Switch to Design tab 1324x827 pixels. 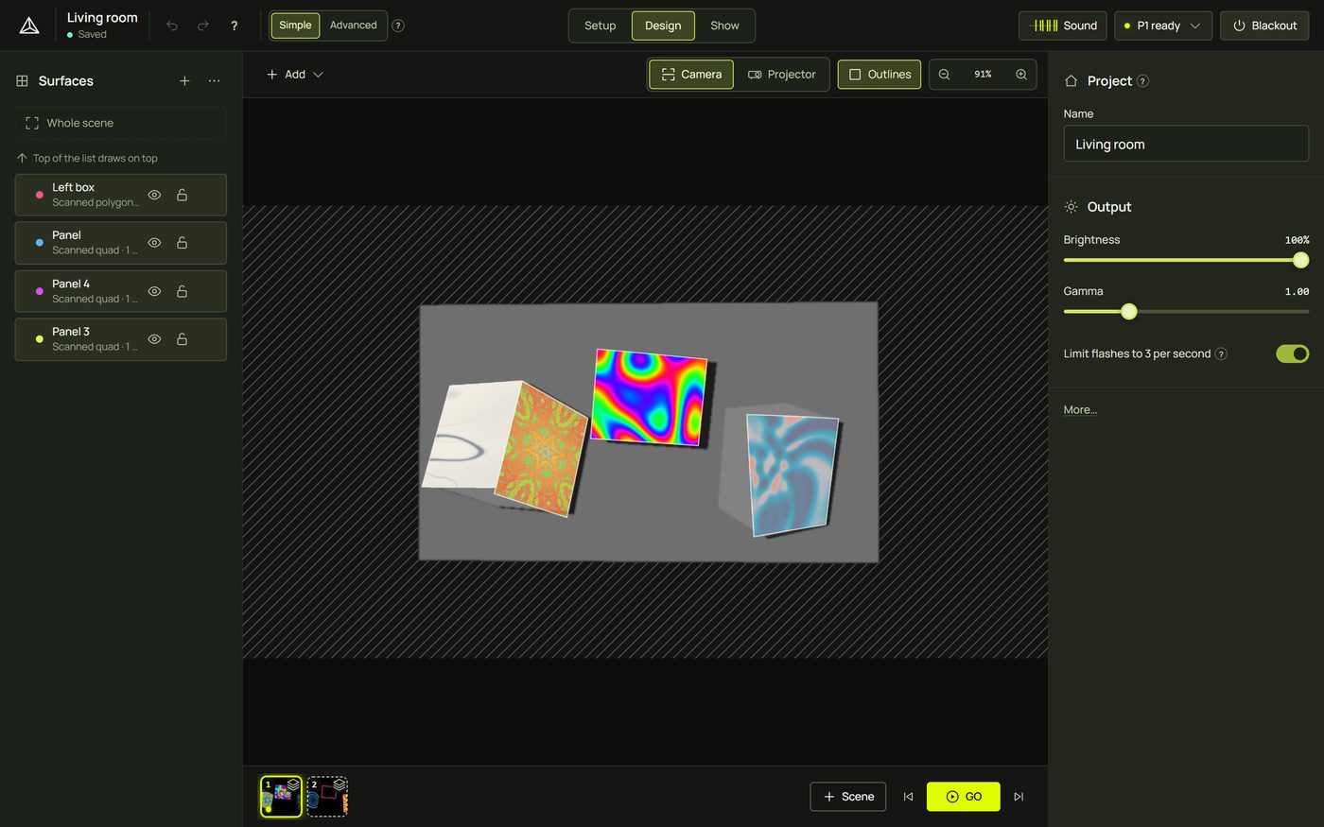coord(663,26)
